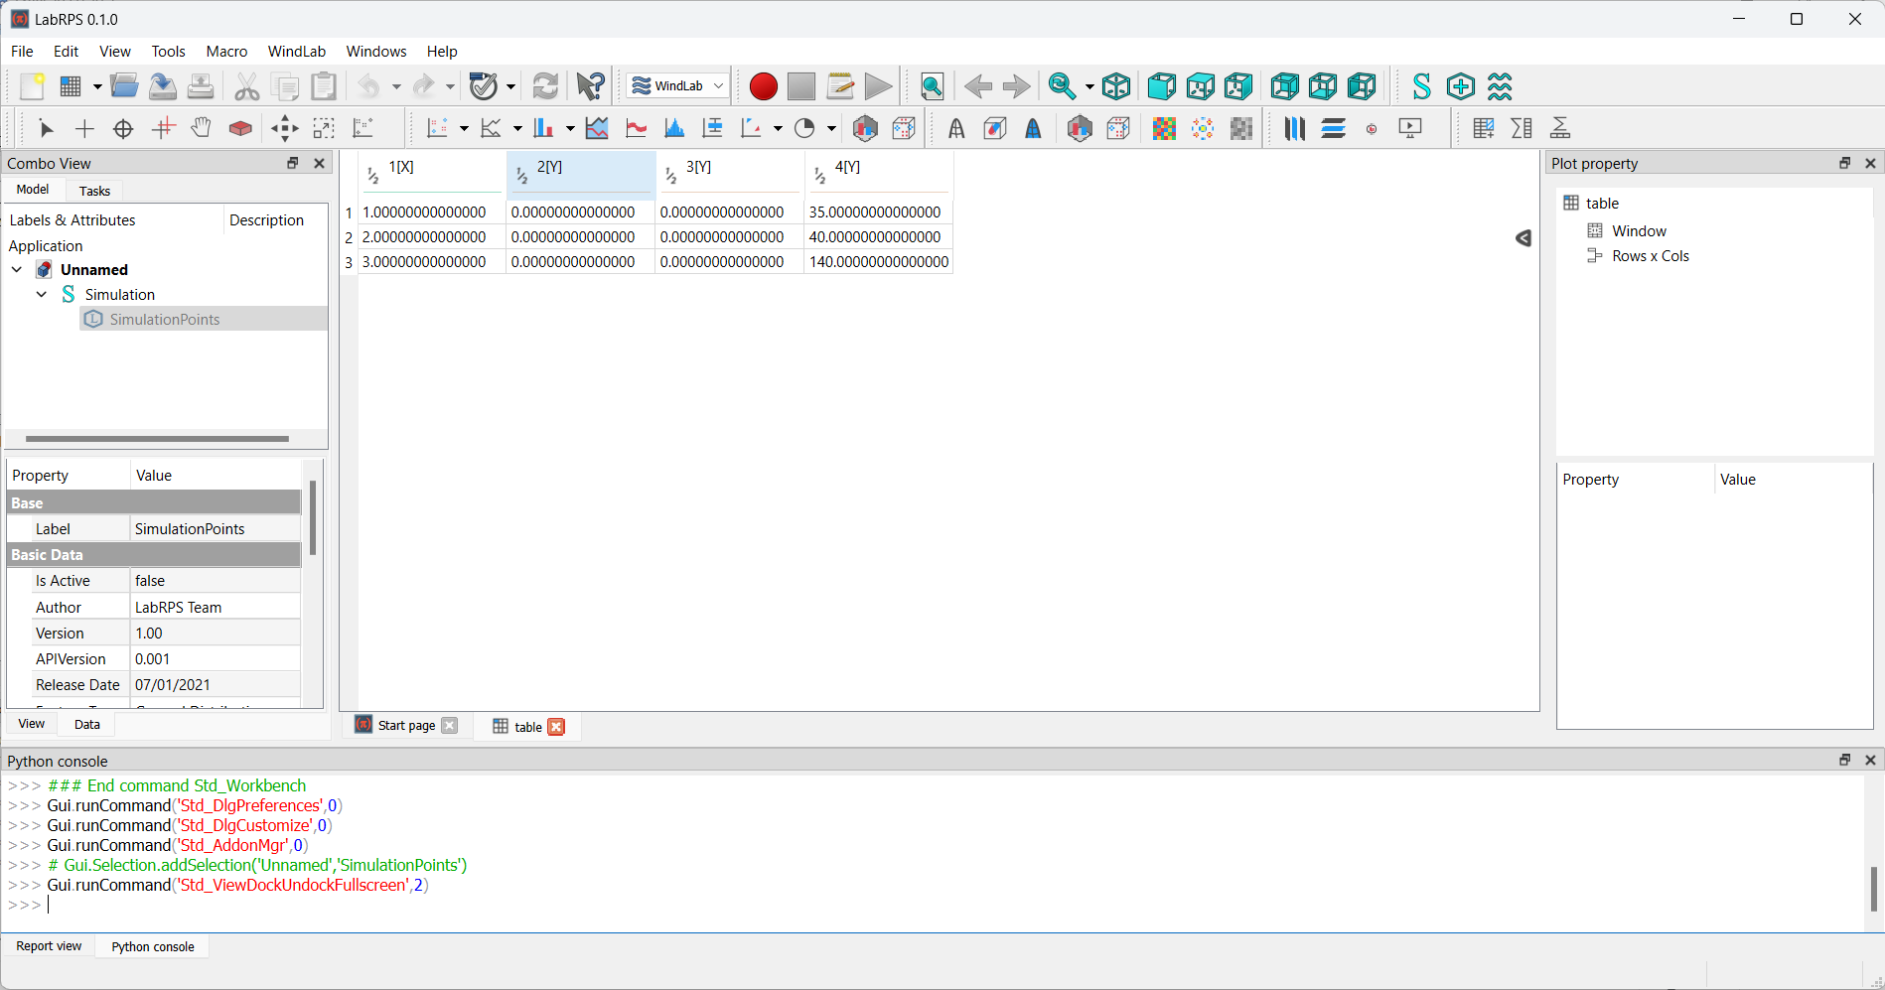
Task: Open the WindLab menu in menu bar
Action: (x=296, y=52)
